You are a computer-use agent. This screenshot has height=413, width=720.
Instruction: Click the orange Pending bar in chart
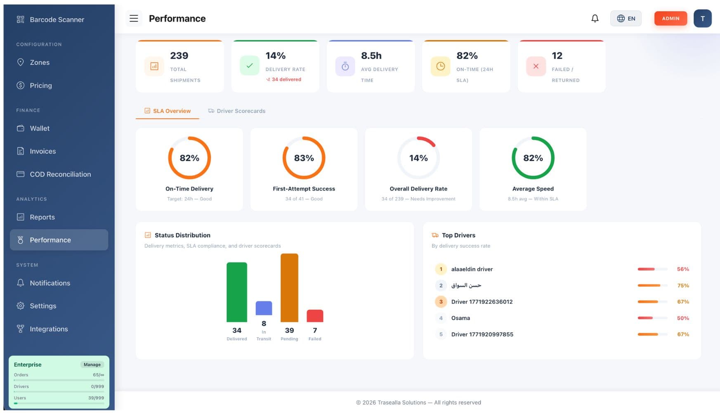click(x=289, y=288)
